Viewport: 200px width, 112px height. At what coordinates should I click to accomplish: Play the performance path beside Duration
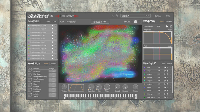(167, 26)
